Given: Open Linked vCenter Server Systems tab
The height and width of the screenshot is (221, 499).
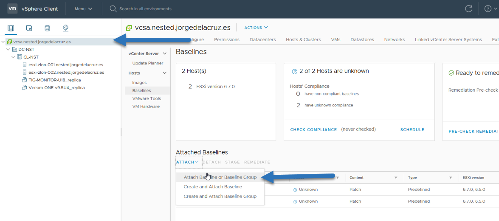Looking at the screenshot, I should [x=448, y=39].
